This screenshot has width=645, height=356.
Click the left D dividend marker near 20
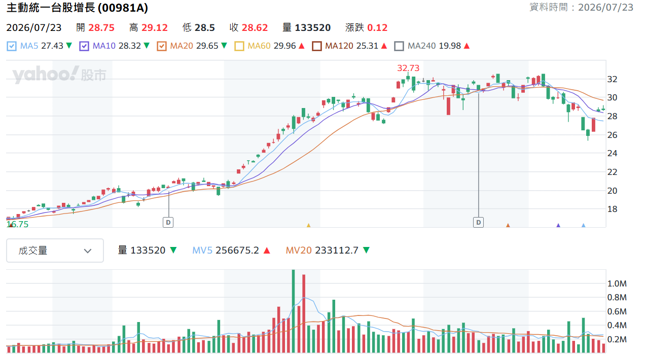[168, 222]
